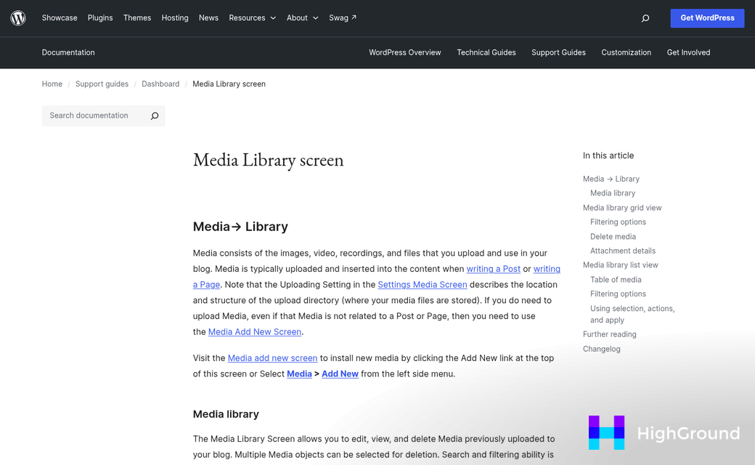Open the site search magnifier icon
Screen dimensions: 755x465
coord(645,18)
